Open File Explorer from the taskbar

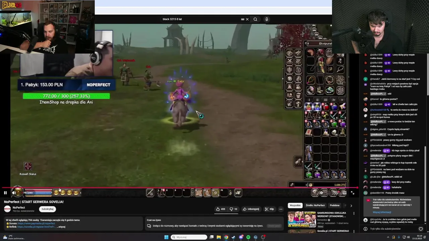[219, 237]
